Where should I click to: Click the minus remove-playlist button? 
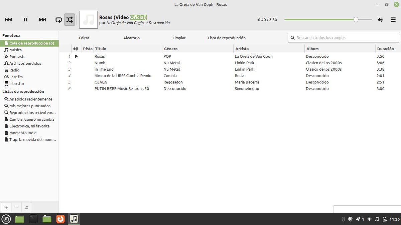coord(16,207)
